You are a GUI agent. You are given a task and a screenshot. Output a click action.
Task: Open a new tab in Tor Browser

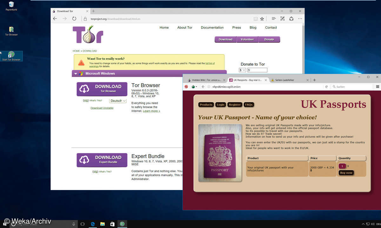[314, 80]
